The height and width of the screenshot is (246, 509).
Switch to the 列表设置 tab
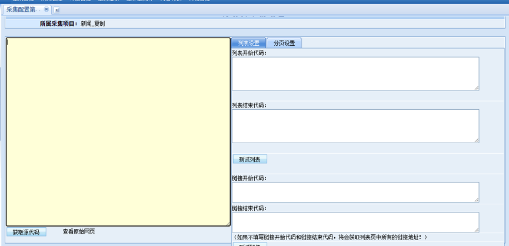[248, 43]
